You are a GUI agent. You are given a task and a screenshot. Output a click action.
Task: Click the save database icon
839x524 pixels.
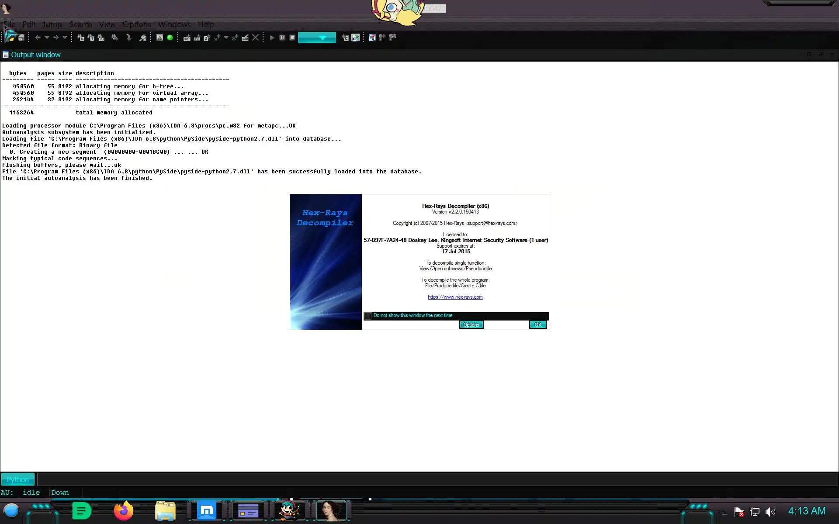[x=21, y=38]
